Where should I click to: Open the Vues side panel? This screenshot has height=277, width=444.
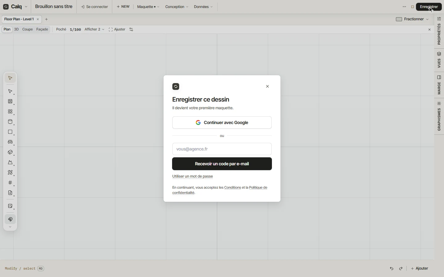[x=440, y=60]
